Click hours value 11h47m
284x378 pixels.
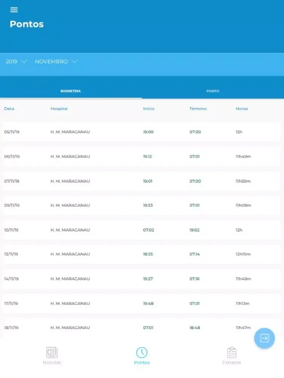coord(243,328)
